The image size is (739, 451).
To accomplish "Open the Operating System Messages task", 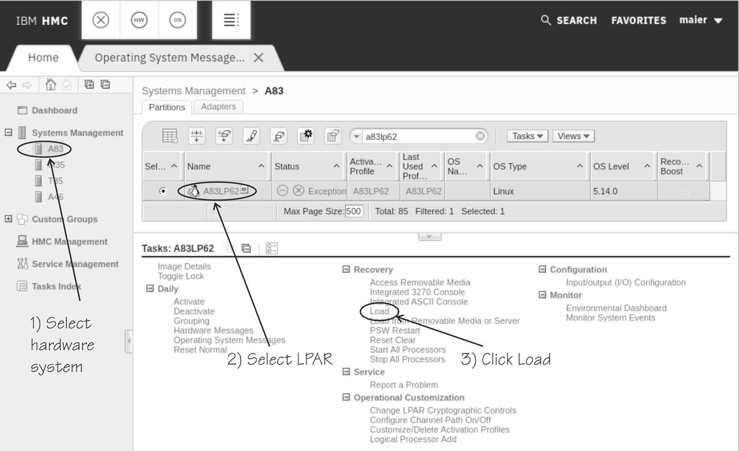I will (229, 340).
